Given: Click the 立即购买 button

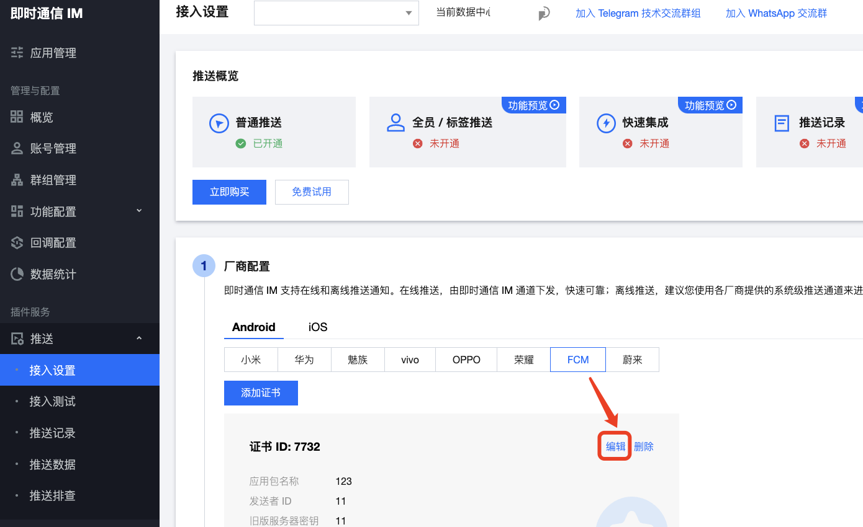Looking at the screenshot, I should [x=229, y=192].
